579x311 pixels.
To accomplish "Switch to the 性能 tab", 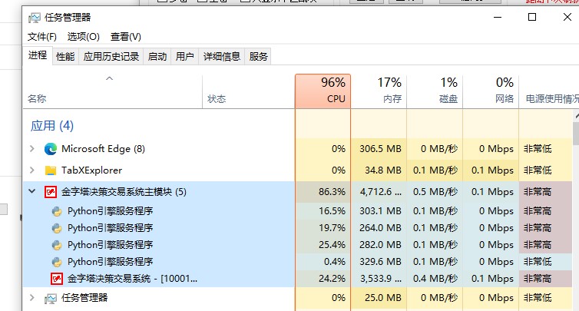I will point(65,57).
